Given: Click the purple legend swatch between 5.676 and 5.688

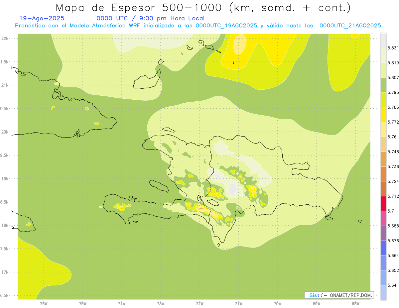Looking at the screenshot, I should (383, 234).
